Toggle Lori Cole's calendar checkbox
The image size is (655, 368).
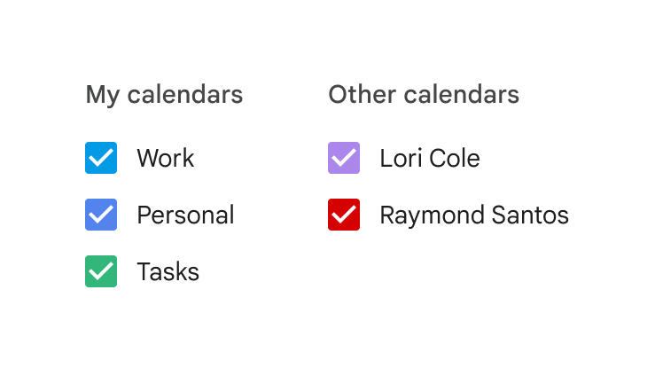pyautogui.click(x=344, y=159)
